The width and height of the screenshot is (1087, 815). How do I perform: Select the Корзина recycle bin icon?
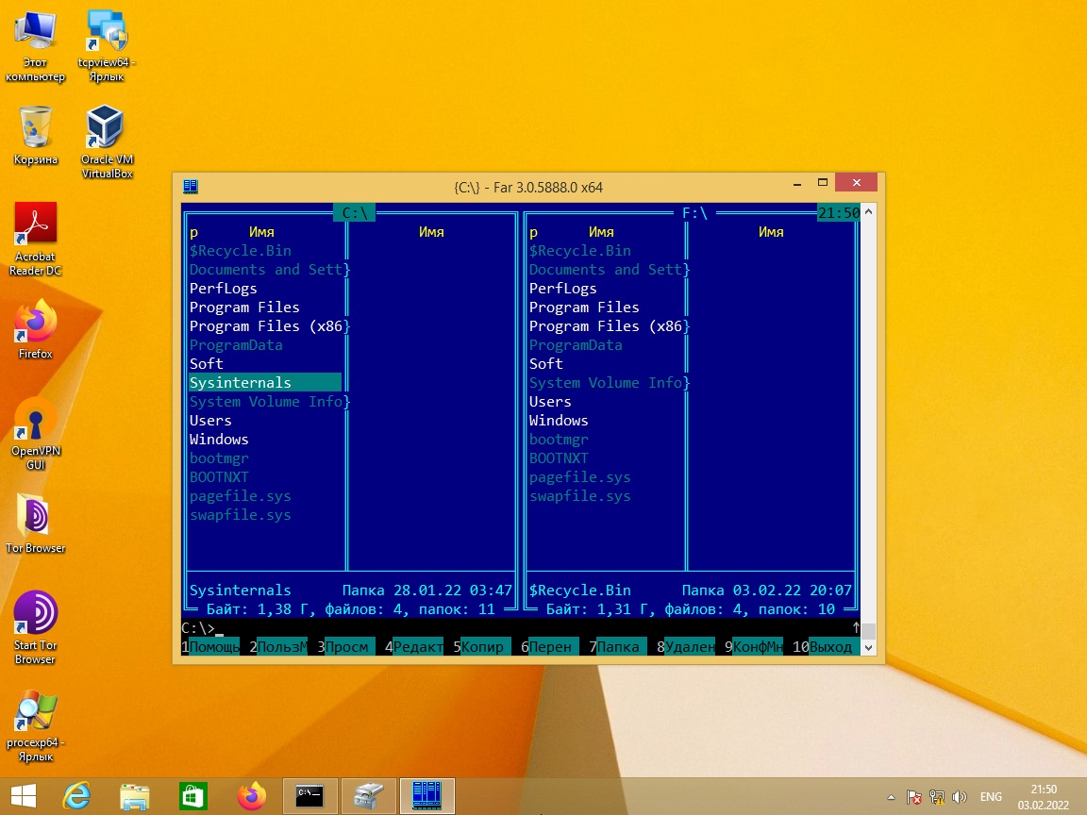tap(35, 136)
